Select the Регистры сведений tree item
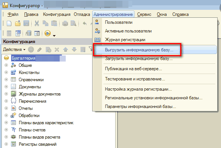221x148 pixels. click(x=38, y=144)
